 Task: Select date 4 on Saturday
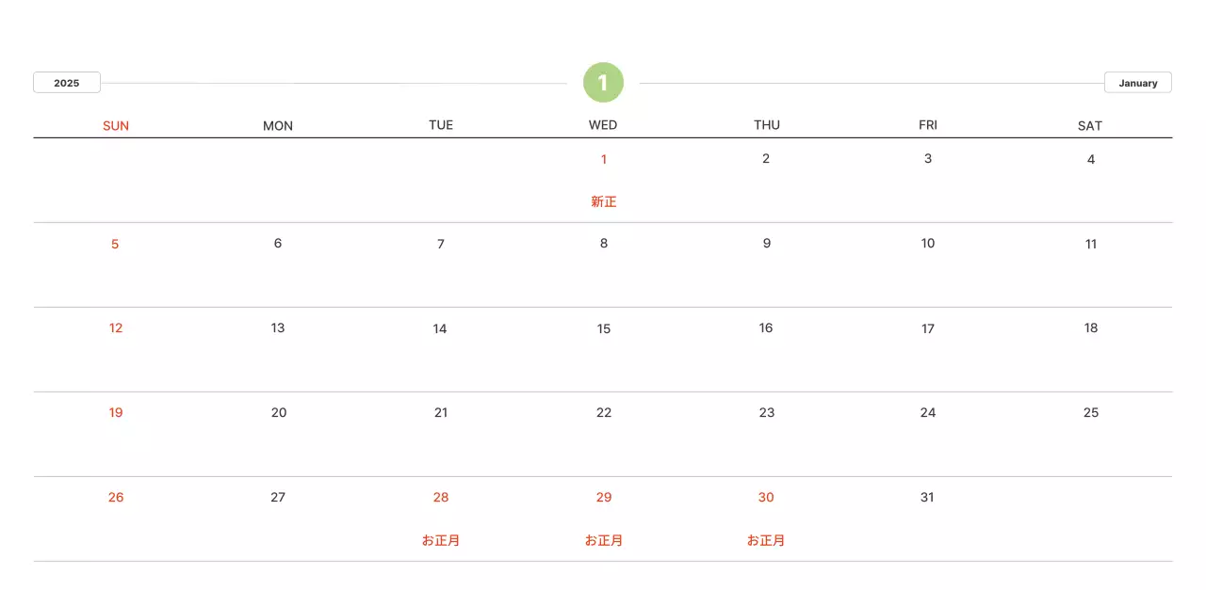point(1091,159)
